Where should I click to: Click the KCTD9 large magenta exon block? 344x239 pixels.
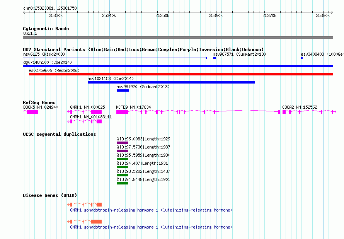(x=122, y=112)
